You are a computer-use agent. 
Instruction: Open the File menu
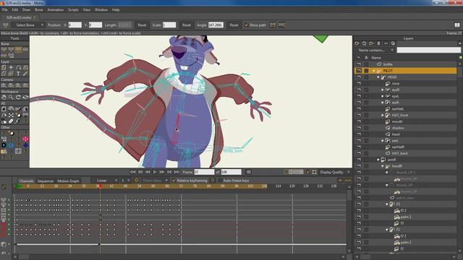5,9
